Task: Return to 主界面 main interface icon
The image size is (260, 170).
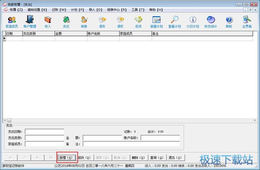Action: (247, 22)
